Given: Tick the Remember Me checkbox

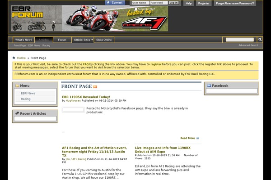Looking at the screenshot, I should pyautogui.click(x=135, y=9).
